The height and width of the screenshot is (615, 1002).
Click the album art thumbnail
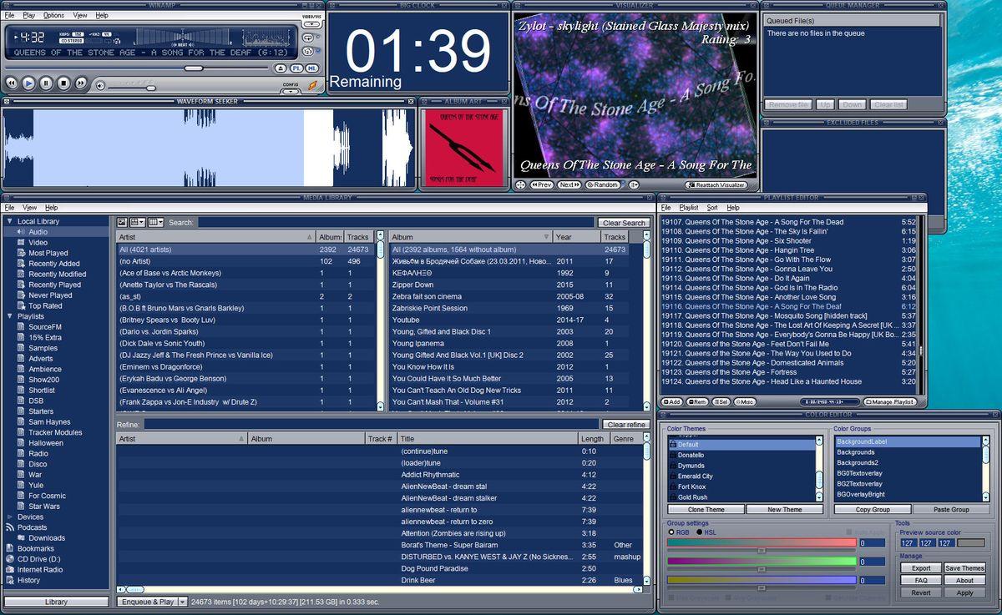(x=464, y=148)
